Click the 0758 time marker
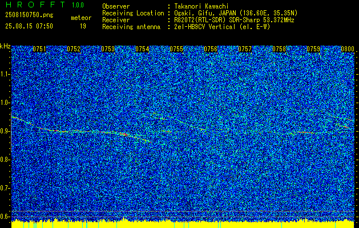This screenshot has width=359, height=228. [x=279, y=49]
